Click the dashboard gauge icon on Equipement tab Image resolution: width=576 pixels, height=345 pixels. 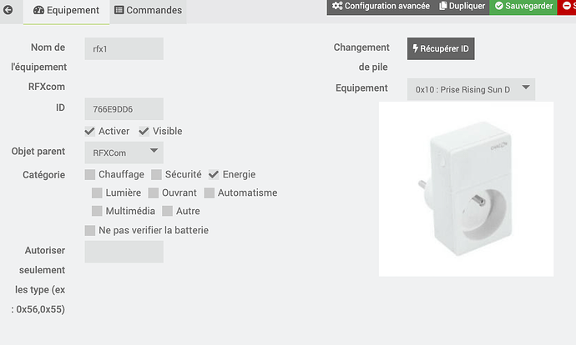[x=38, y=10]
